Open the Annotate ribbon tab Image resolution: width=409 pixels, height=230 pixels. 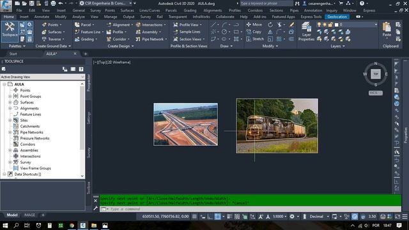coord(42,17)
